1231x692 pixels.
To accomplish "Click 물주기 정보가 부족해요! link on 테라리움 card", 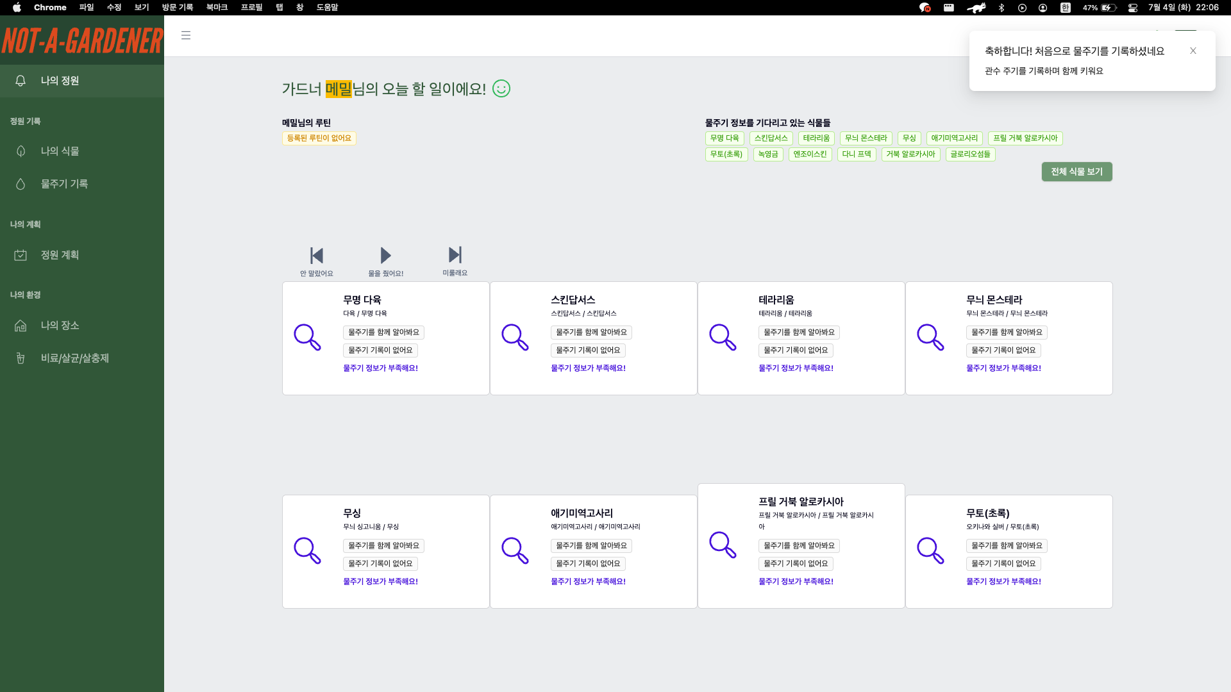I will click(x=796, y=368).
